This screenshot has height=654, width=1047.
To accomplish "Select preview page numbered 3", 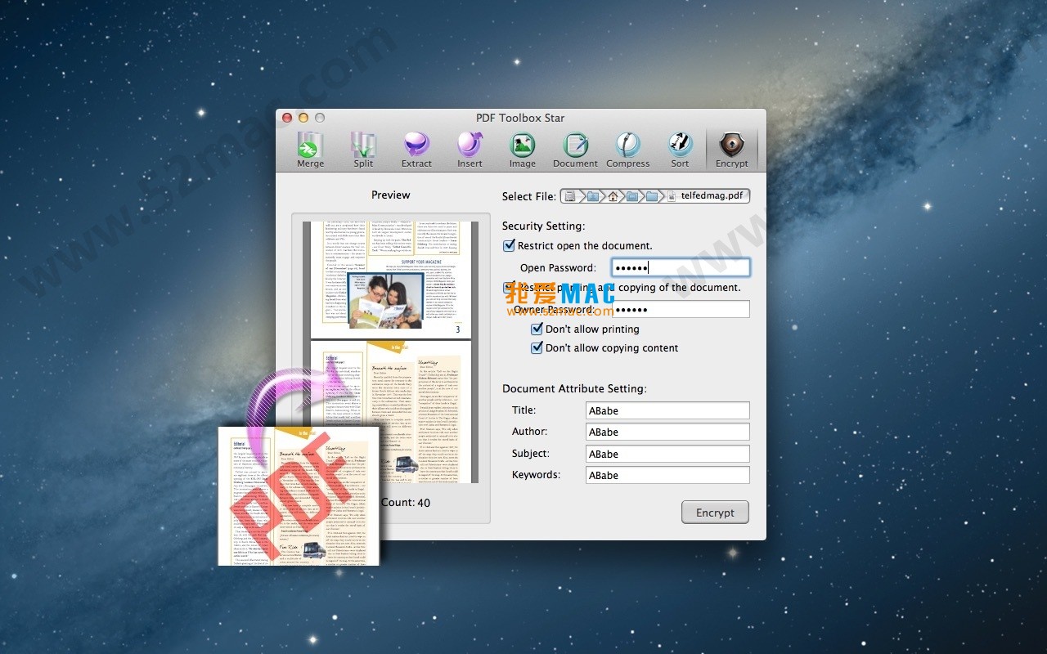I will (391, 280).
